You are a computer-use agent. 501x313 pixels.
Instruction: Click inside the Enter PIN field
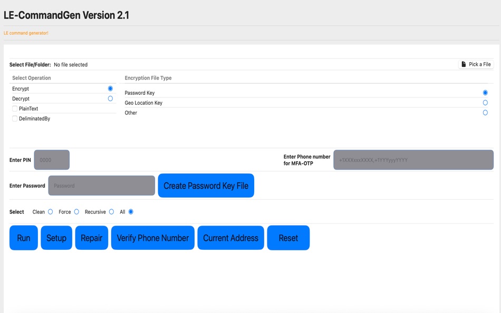click(x=51, y=160)
